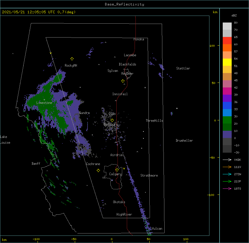Click the Cochrane label
Image resolution: width=249 pixels, height=243 pixels.
[93, 164]
